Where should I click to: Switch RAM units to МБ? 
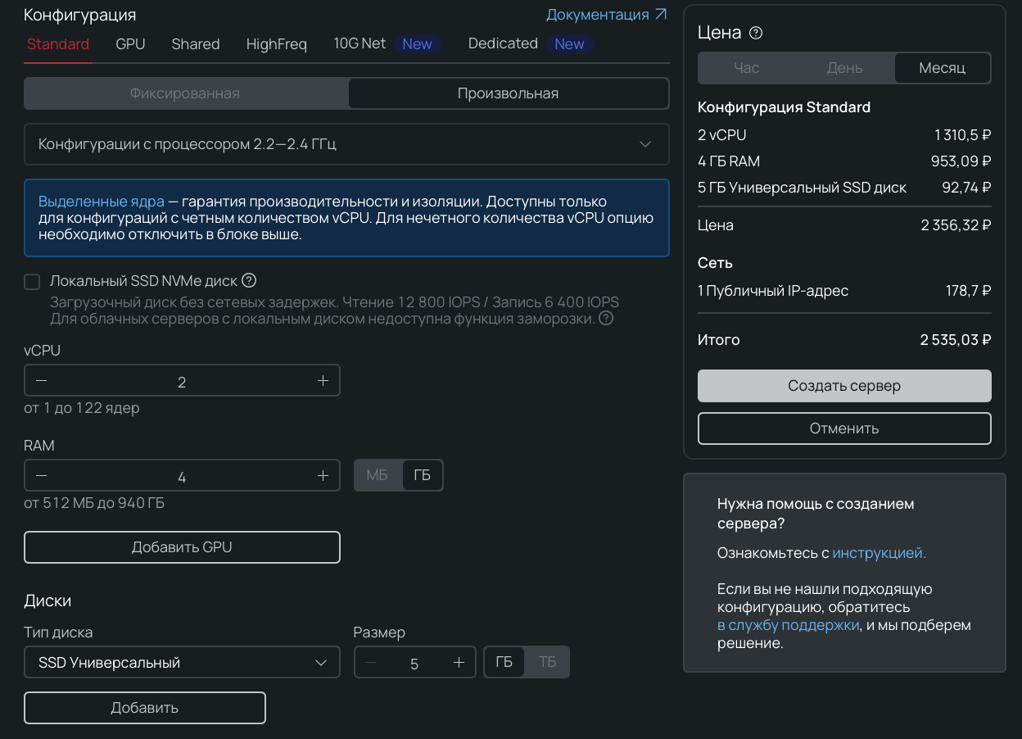point(378,476)
